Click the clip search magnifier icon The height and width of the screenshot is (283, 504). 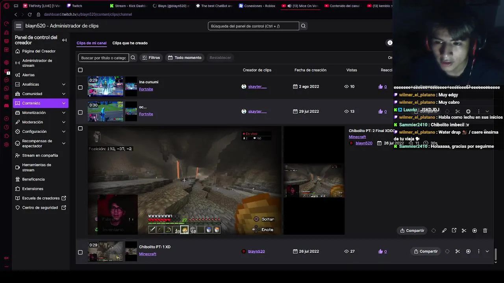coord(133,58)
